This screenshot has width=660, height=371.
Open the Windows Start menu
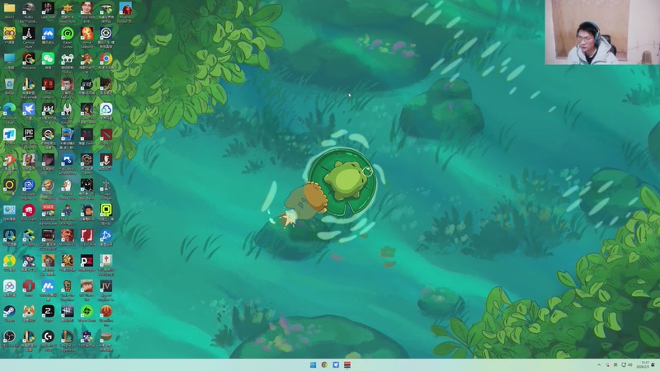pyautogui.click(x=313, y=364)
